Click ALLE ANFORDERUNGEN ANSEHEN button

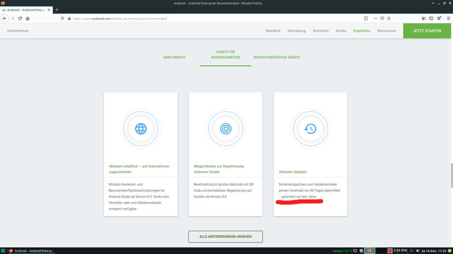click(225, 237)
